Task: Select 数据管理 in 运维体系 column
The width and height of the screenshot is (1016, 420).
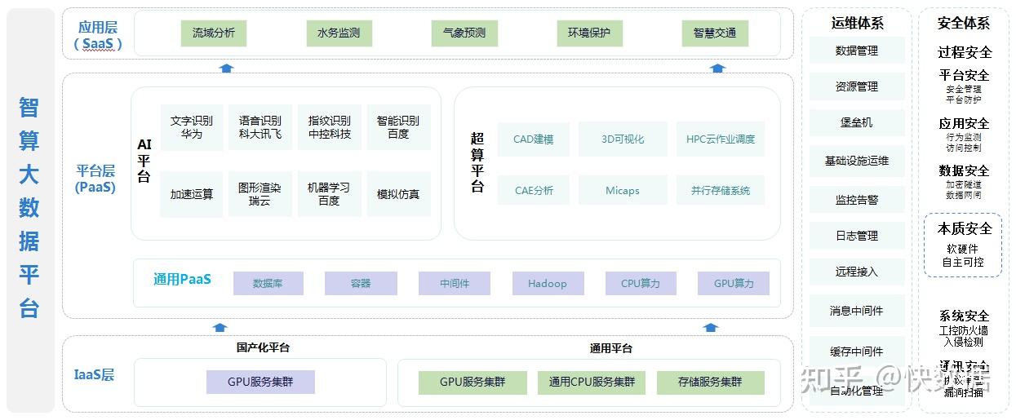Action: pos(857,51)
